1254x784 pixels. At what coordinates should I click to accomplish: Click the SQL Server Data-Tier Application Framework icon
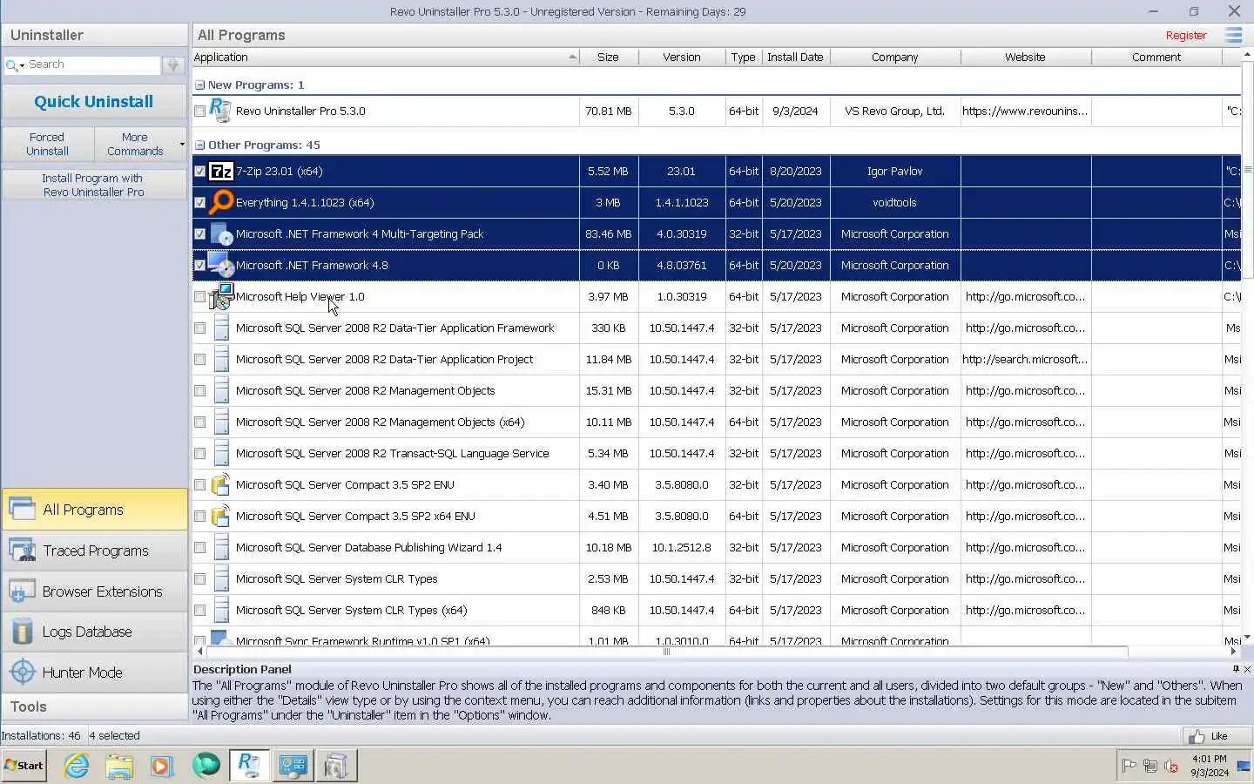click(x=221, y=328)
